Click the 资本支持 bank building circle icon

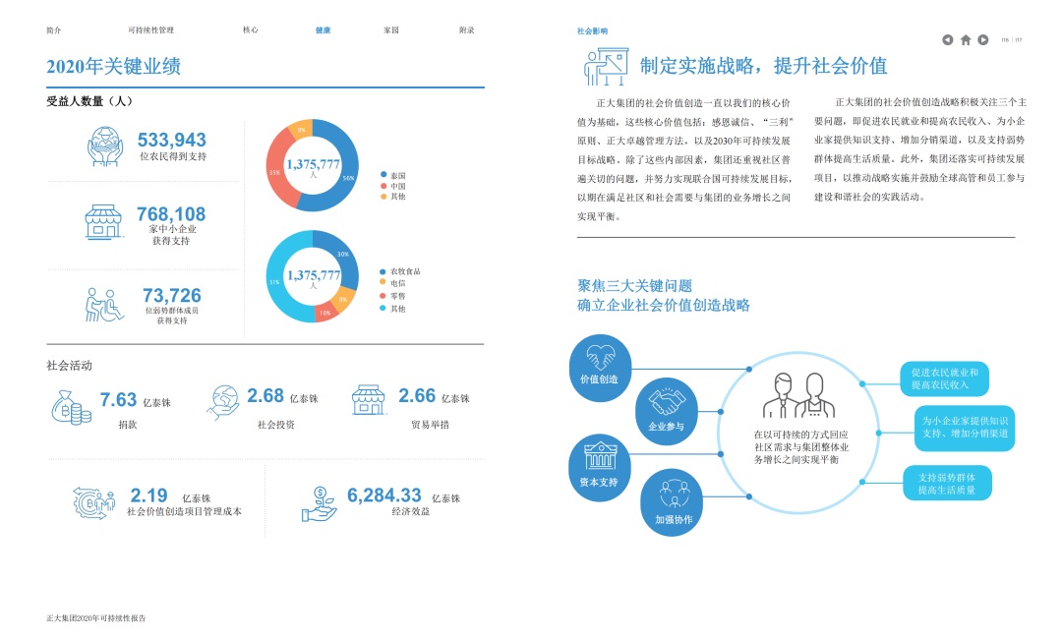click(600, 465)
